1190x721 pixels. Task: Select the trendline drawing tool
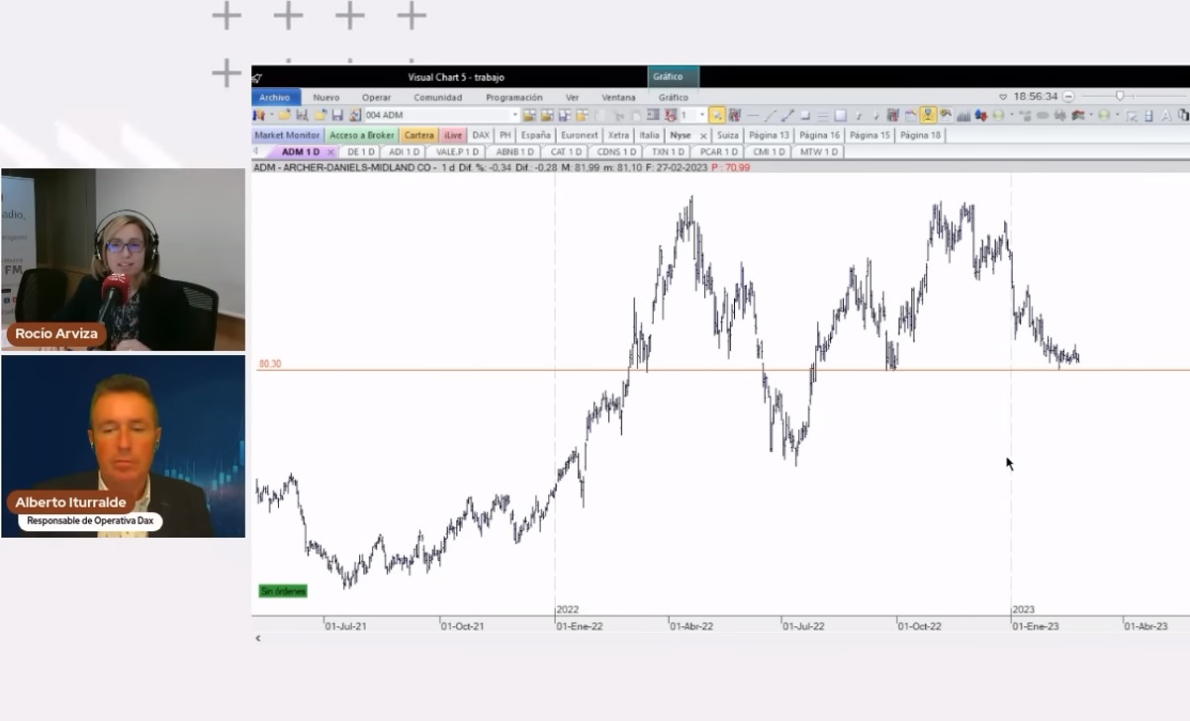771,114
